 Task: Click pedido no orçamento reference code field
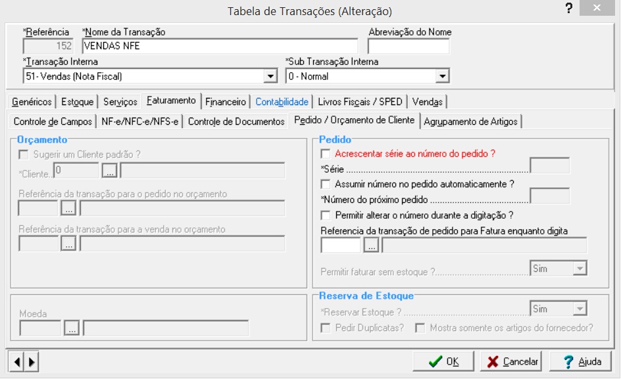38,208
